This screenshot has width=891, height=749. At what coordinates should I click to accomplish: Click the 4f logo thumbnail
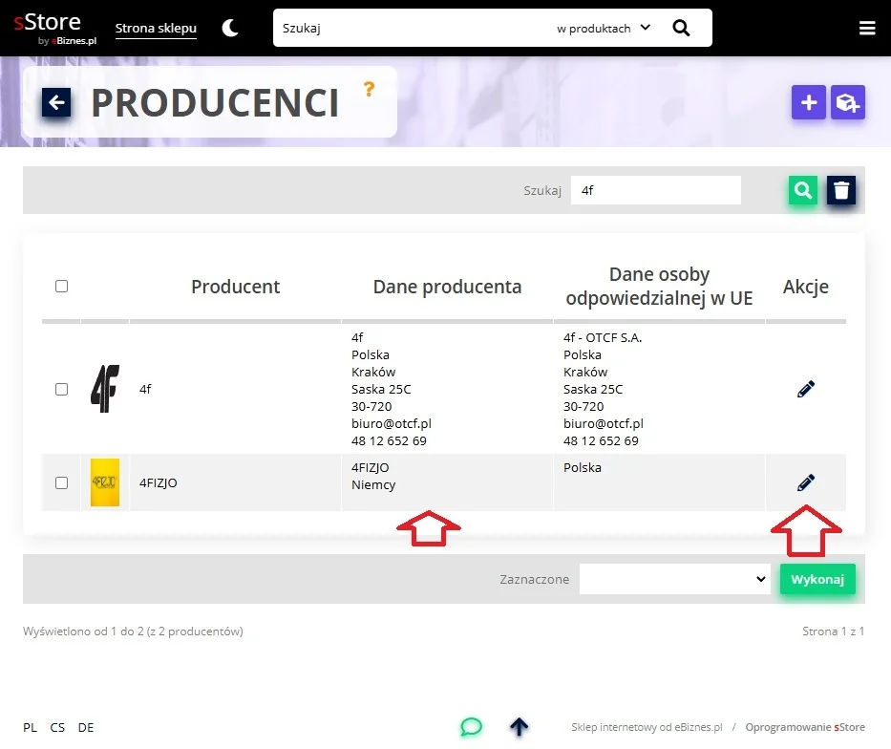105,389
